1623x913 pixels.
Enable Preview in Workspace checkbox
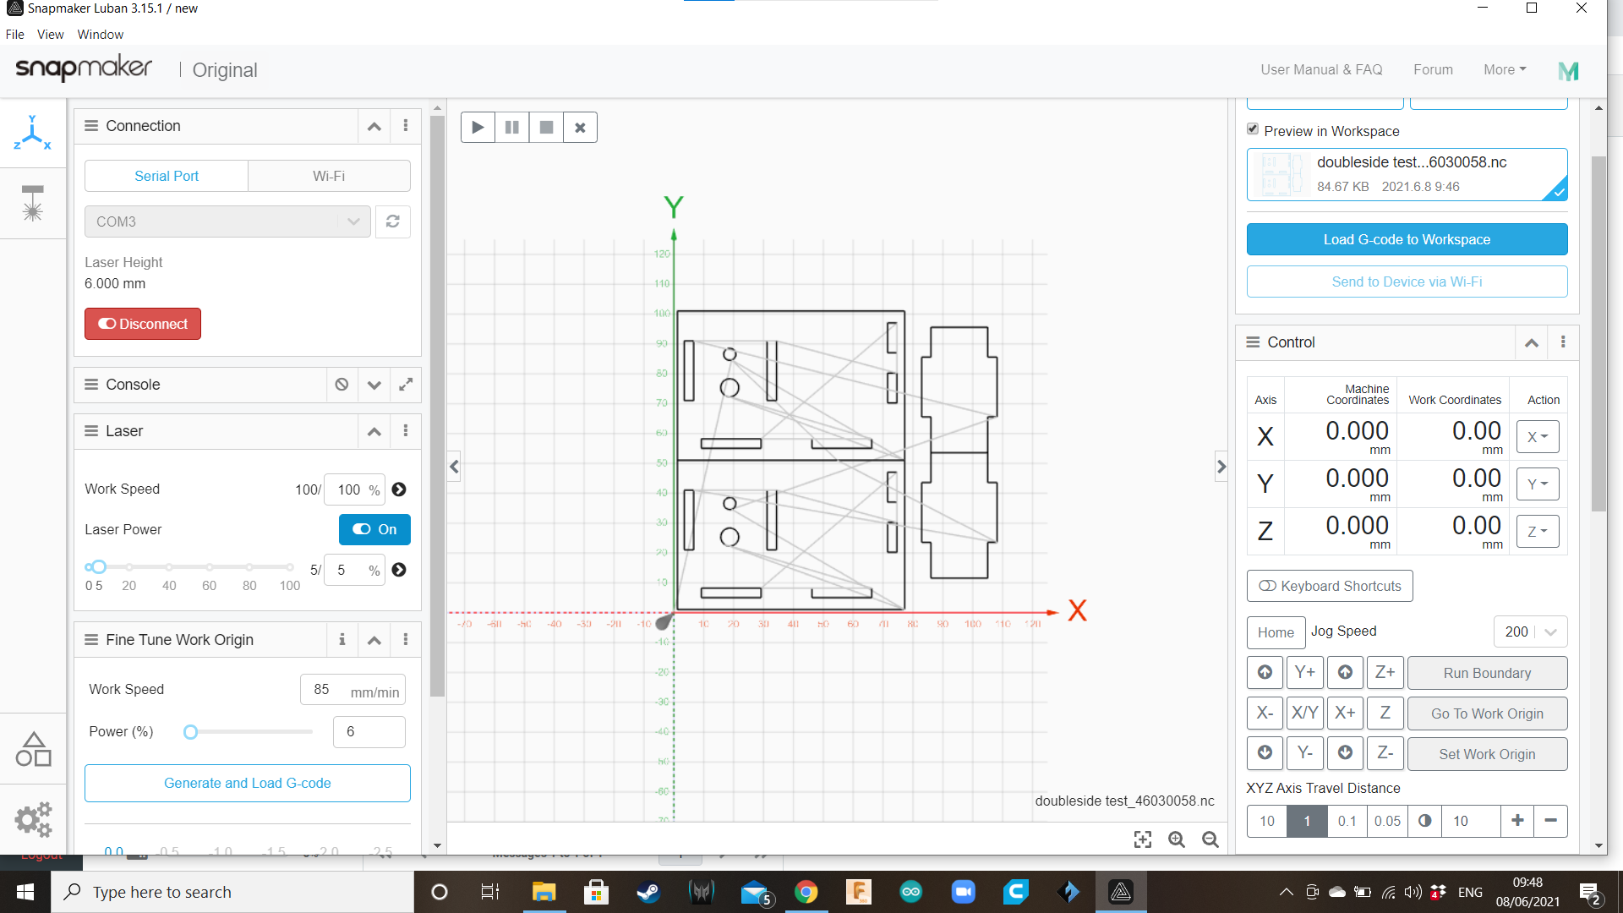pos(1253,130)
